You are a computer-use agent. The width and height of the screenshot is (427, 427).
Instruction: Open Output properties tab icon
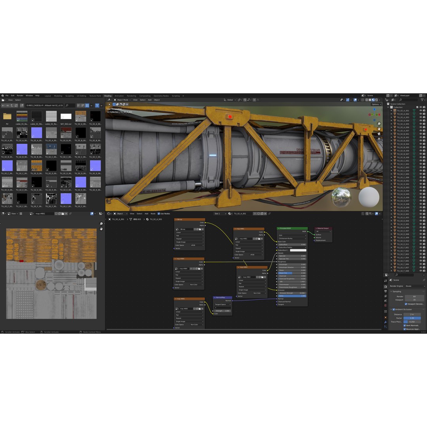pos(385,291)
